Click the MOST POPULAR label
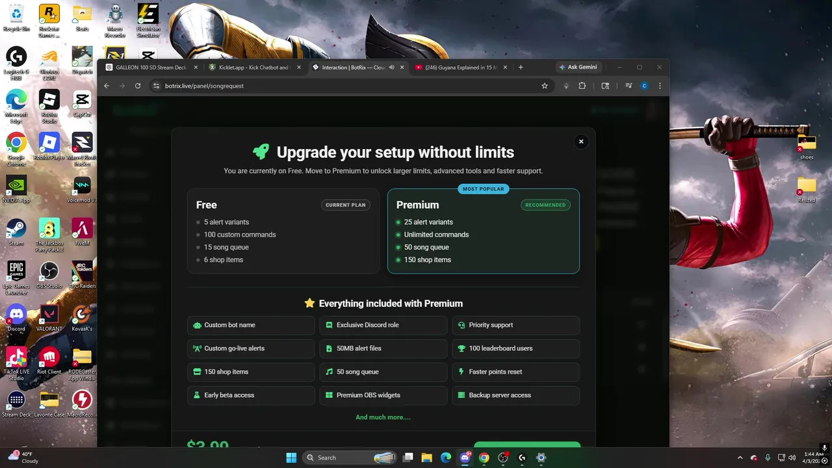Image resolution: width=832 pixels, height=468 pixels. tap(483, 189)
